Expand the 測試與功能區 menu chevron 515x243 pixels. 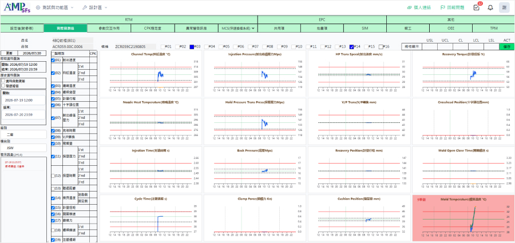point(72,7)
